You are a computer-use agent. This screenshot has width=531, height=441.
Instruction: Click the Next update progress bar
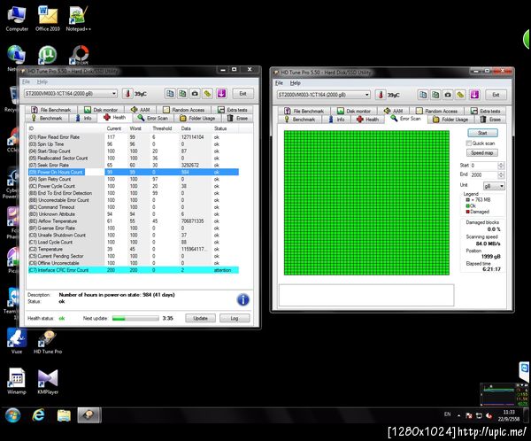(x=135, y=318)
